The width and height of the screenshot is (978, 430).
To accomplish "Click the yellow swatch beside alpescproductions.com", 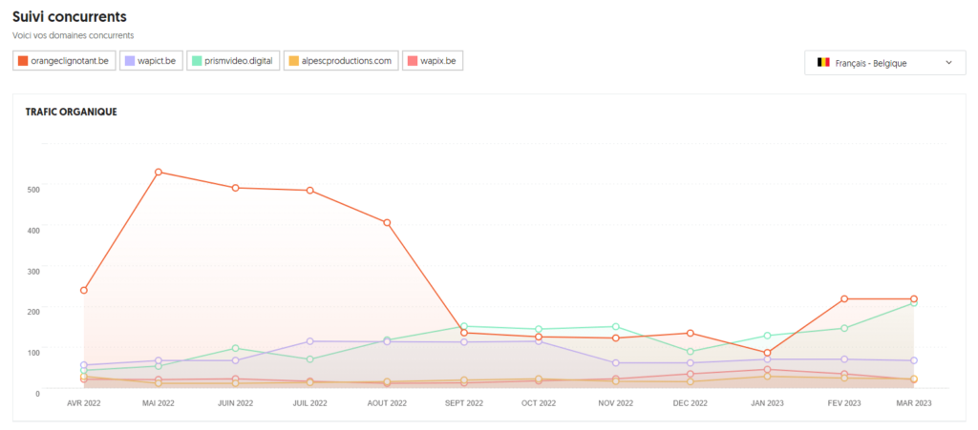I will point(294,61).
